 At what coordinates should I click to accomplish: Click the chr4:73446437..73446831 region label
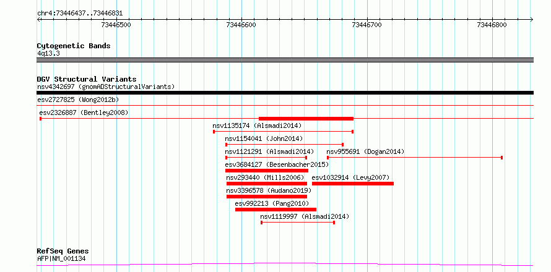[80, 14]
